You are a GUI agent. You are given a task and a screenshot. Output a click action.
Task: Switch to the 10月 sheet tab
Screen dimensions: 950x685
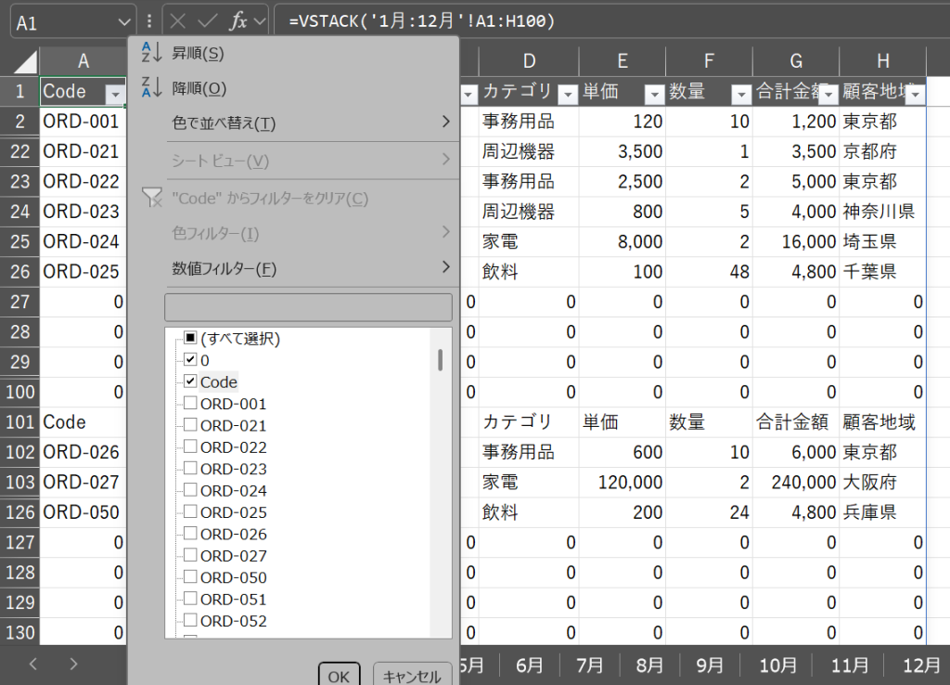777,665
